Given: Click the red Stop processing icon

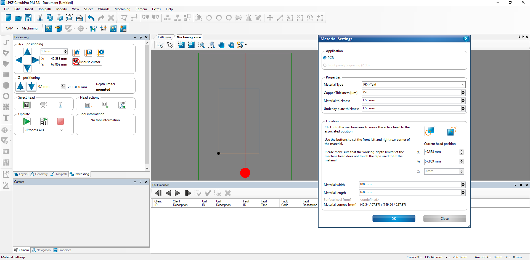Looking at the screenshot, I should pos(60,121).
